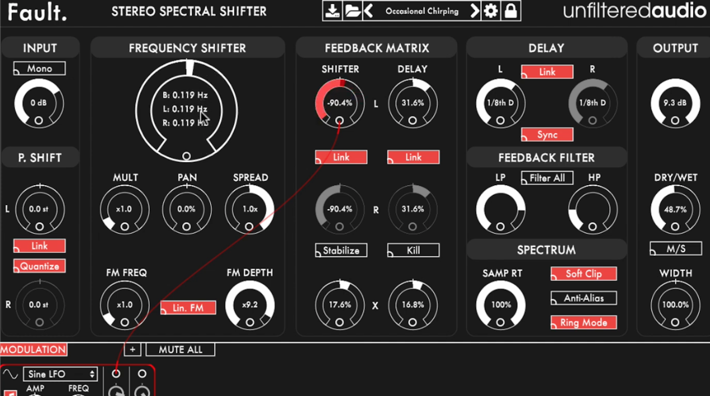Click the SAMP RT 100% knob
The height and width of the screenshot is (396, 710).
(500, 305)
